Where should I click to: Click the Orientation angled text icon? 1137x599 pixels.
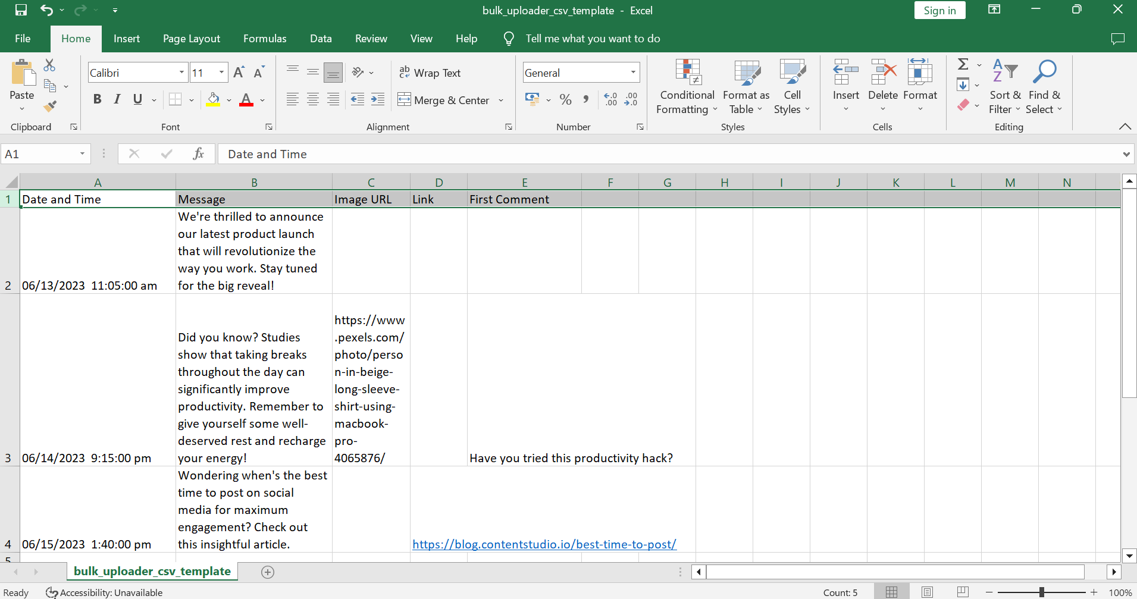[358, 73]
